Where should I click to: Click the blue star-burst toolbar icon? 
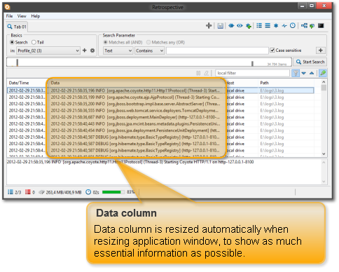click(276, 25)
